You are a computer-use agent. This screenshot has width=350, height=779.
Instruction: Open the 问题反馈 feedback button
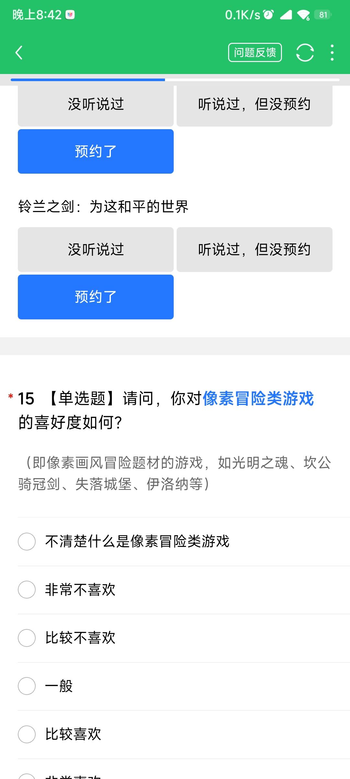(x=255, y=52)
